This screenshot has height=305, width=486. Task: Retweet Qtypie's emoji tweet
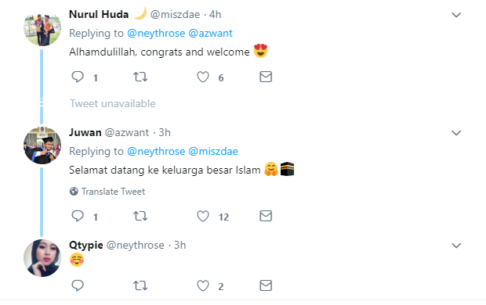click(x=140, y=285)
